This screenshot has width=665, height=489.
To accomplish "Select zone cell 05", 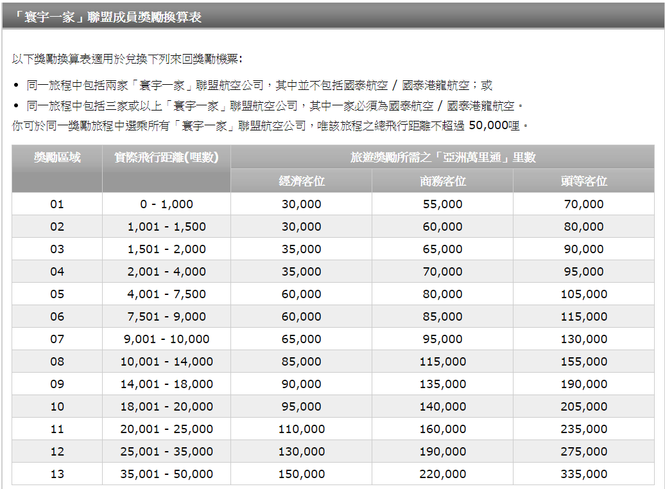I will tap(57, 294).
